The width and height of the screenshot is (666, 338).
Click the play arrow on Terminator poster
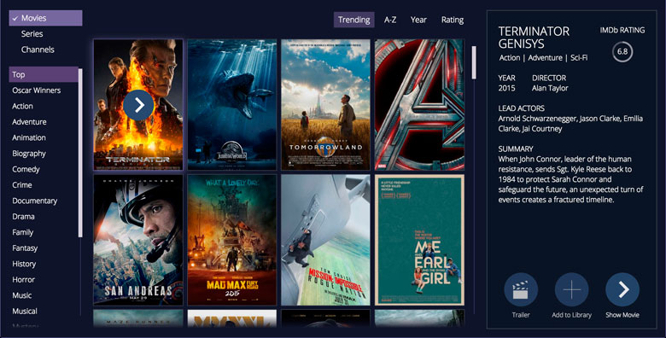click(138, 105)
